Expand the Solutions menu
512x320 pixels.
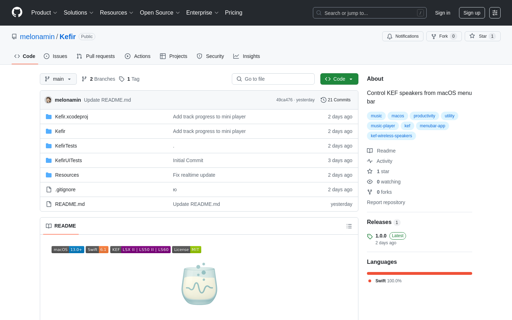coord(79,13)
